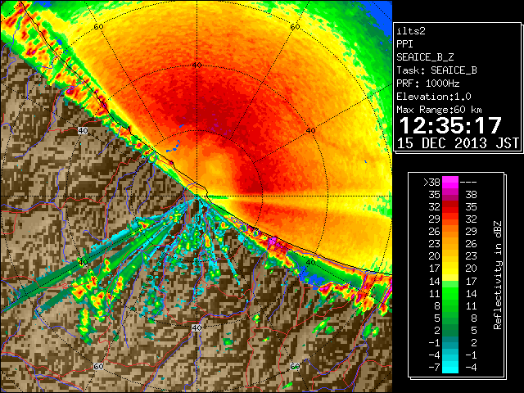Image resolution: width=524 pixels, height=393 pixels.
Task: Select the "Elevation:1.0" value
Action: point(434,97)
